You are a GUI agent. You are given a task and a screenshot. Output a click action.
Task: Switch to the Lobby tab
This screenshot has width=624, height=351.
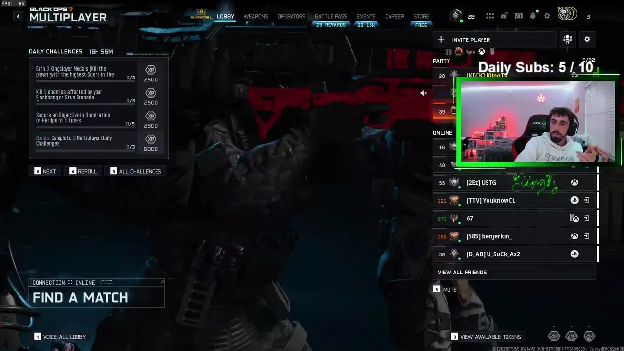pos(225,16)
